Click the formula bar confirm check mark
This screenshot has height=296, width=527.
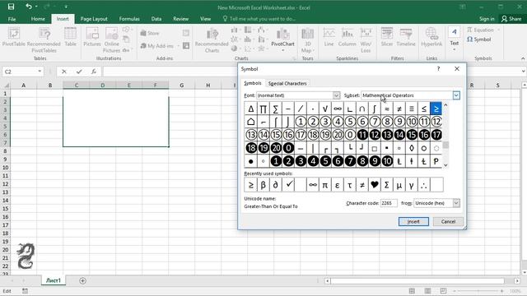(x=79, y=72)
